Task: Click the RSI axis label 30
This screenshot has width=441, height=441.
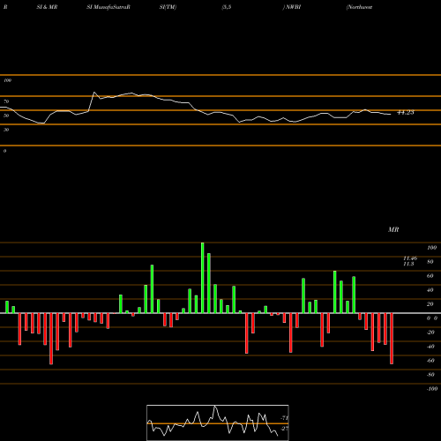Action: (x=6, y=130)
